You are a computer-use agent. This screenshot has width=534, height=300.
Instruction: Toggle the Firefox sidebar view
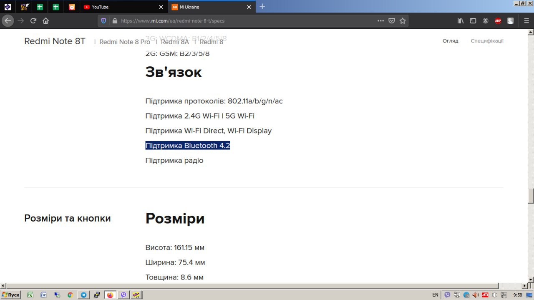pyautogui.click(x=473, y=20)
